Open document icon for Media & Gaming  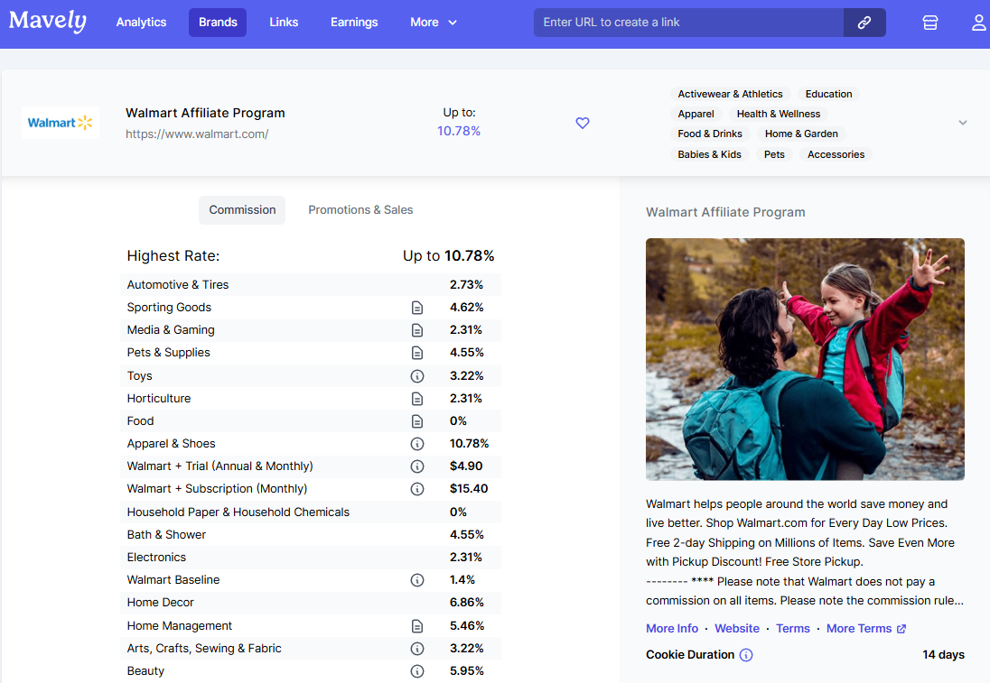click(x=416, y=330)
